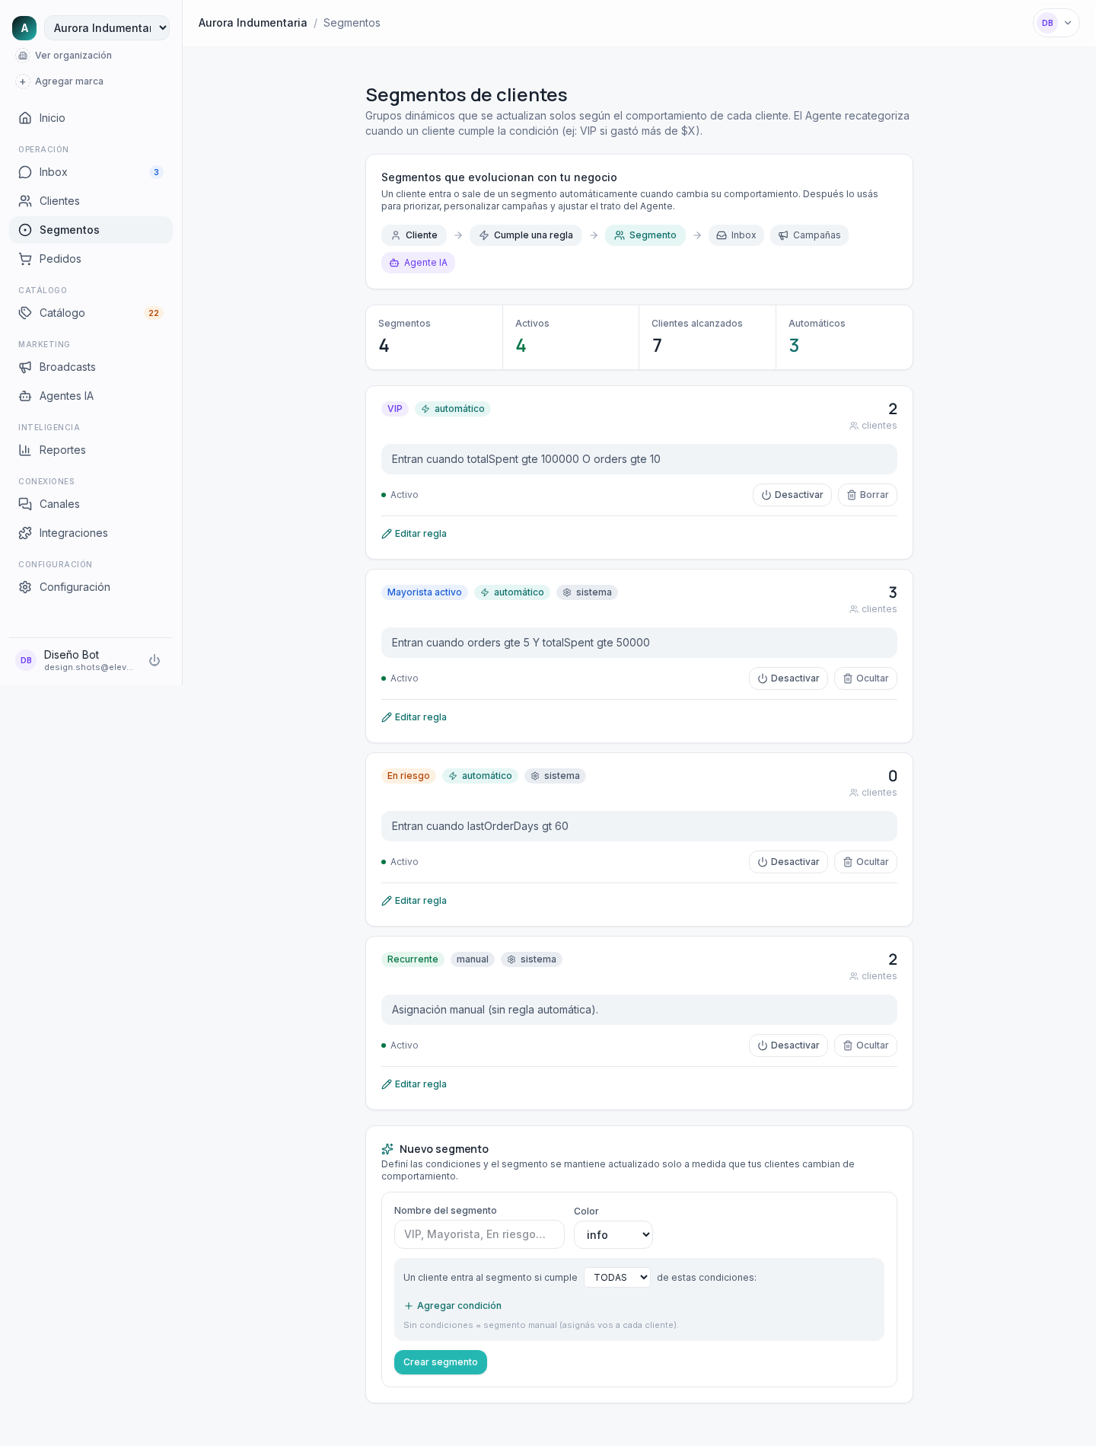
Task: Edit rule of Mayorista activo segment
Action: point(414,717)
